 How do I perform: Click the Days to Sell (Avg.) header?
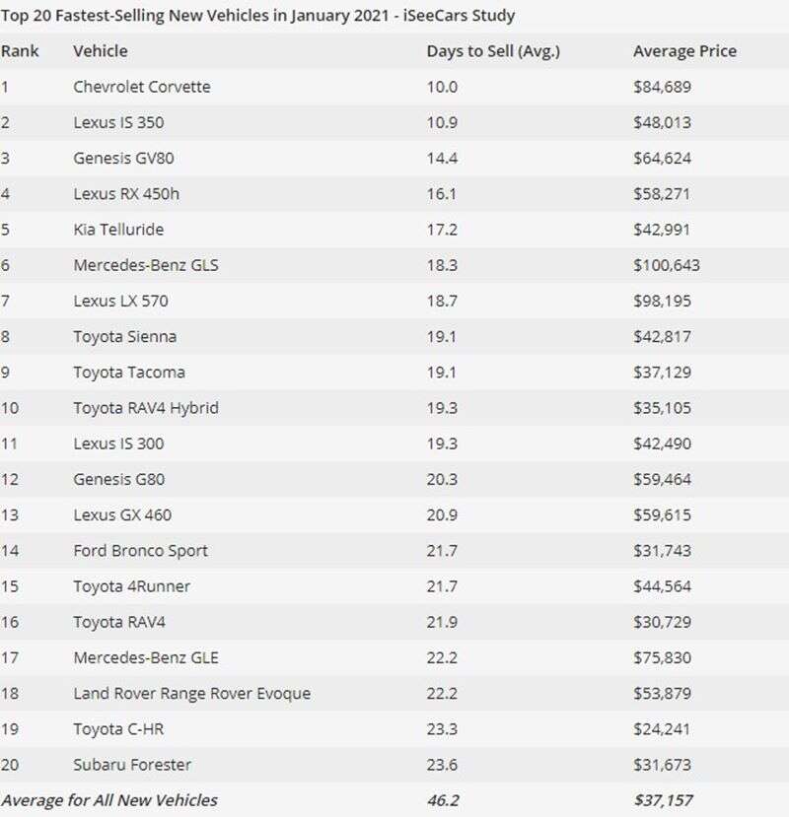[493, 50]
